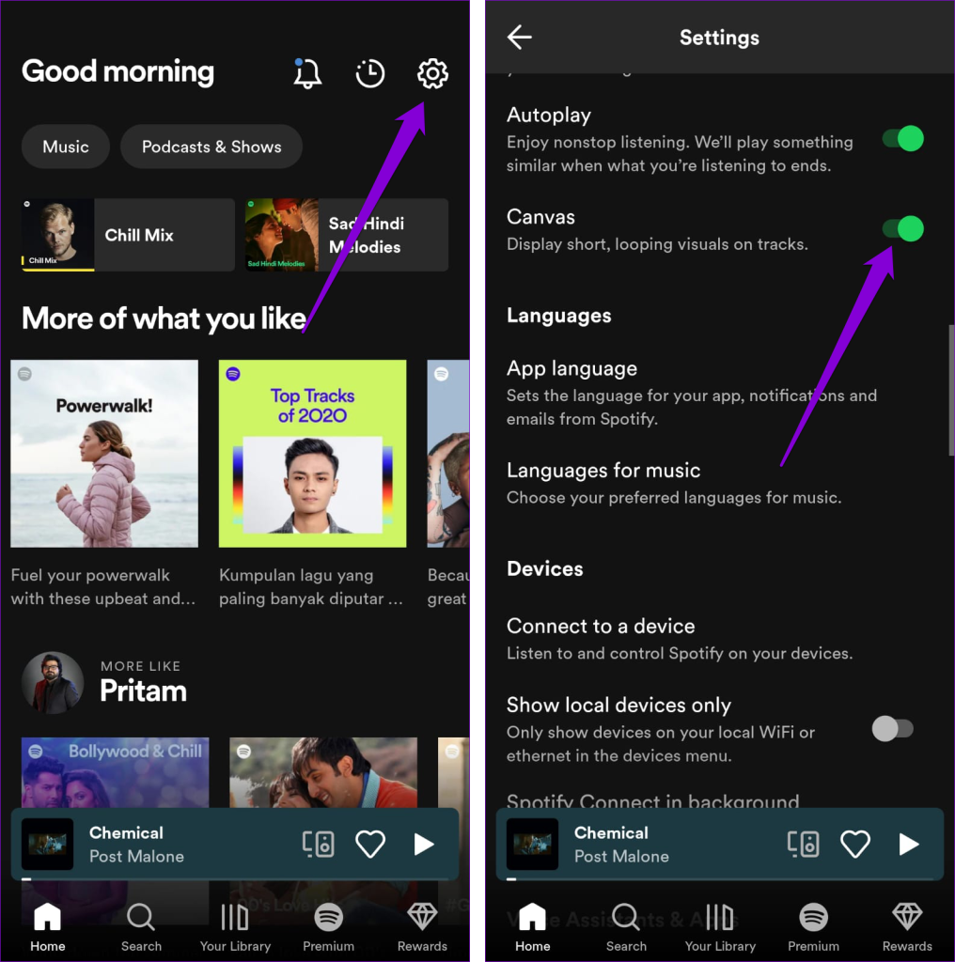955x962 pixels.
Task: Click playback progress bar in left player
Action: (x=235, y=879)
